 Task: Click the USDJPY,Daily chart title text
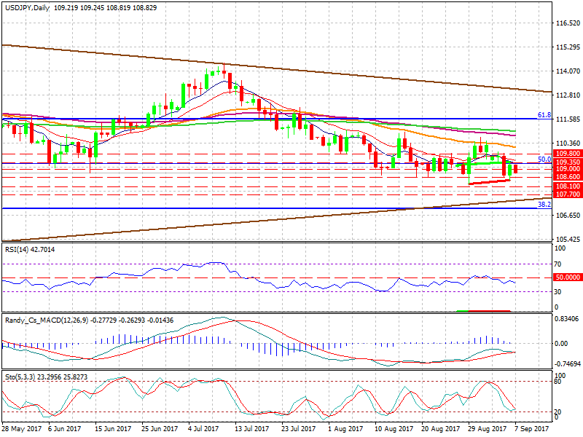point(27,7)
